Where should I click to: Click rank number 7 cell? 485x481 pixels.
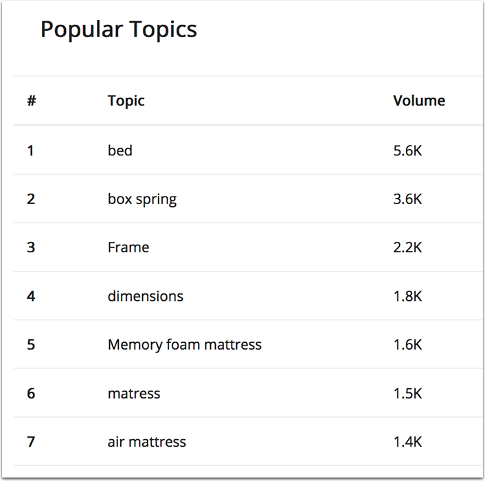click(x=31, y=442)
